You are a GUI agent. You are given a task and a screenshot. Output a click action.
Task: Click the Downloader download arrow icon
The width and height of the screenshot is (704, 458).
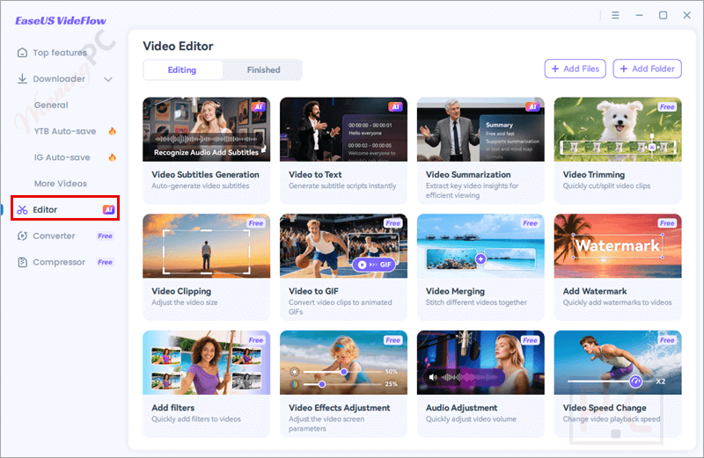tap(22, 79)
